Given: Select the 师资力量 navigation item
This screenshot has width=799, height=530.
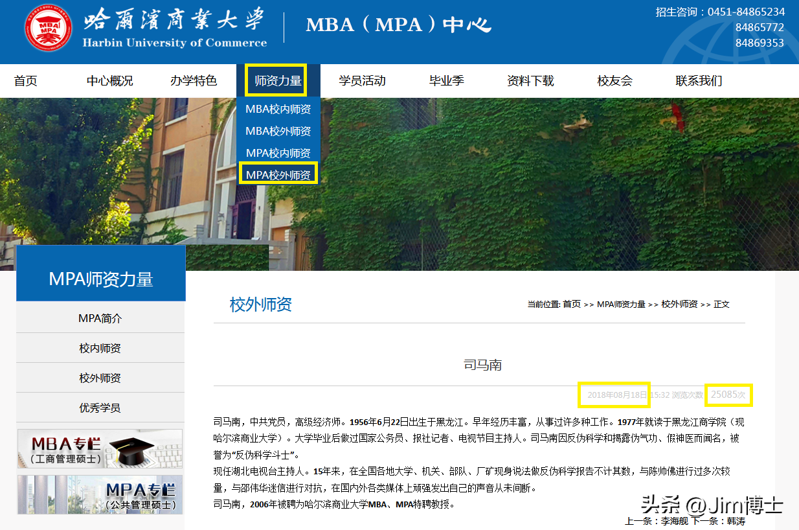Looking at the screenshot, I should coord(278,81).
